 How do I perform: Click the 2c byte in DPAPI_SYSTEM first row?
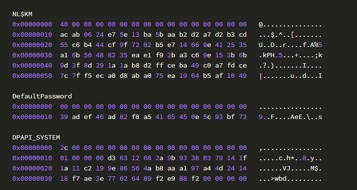point(64,148)
